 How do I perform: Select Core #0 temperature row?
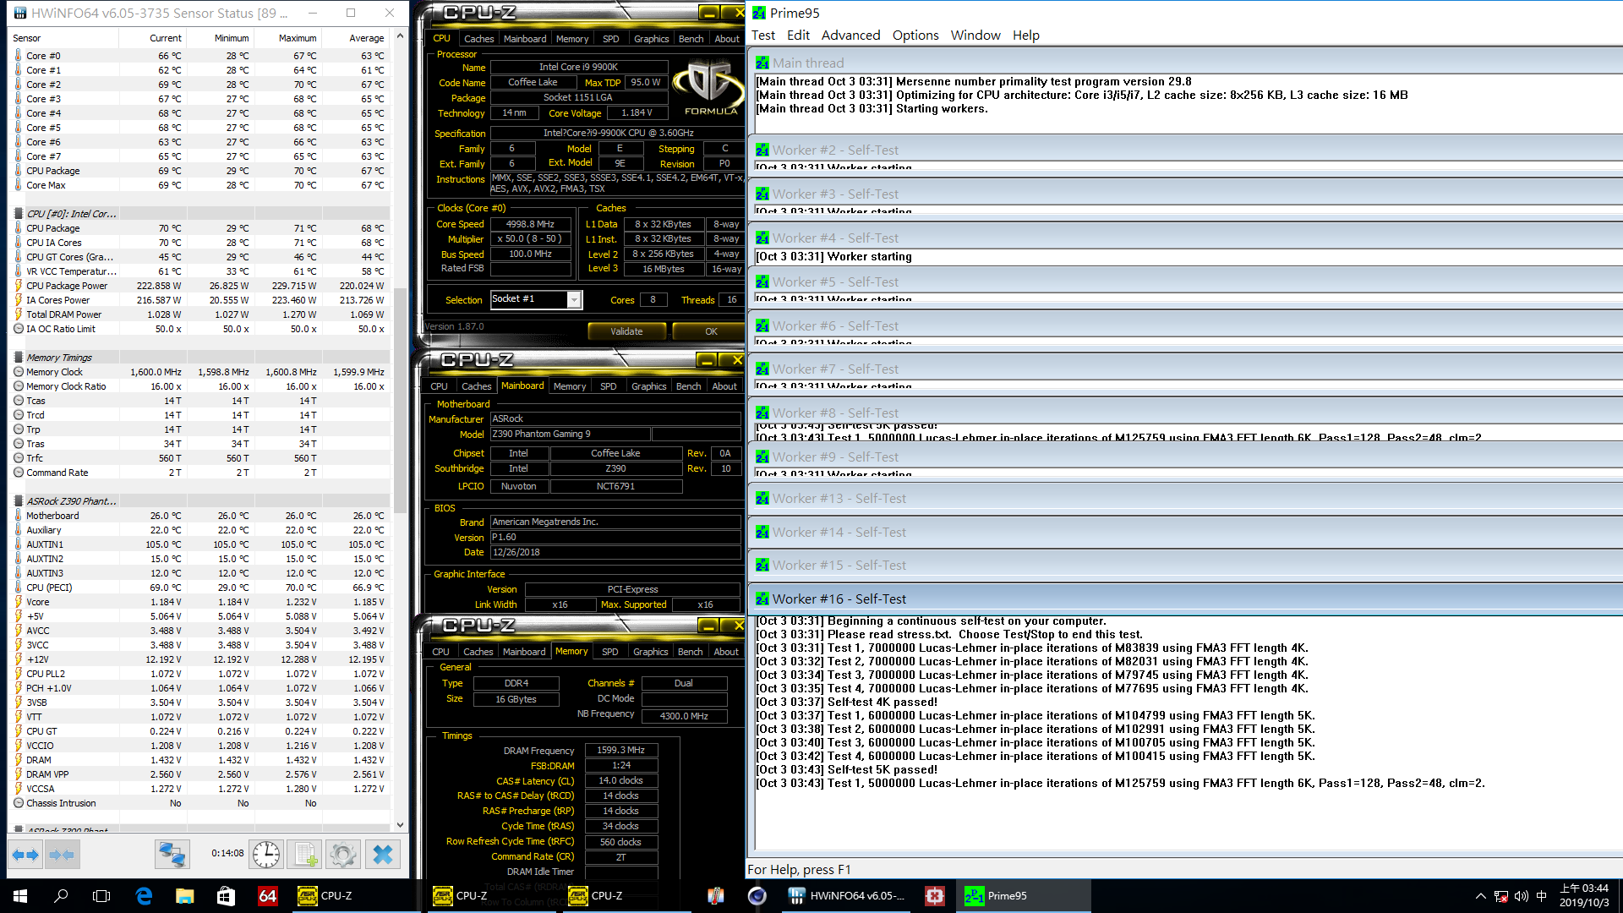[199, 56]
